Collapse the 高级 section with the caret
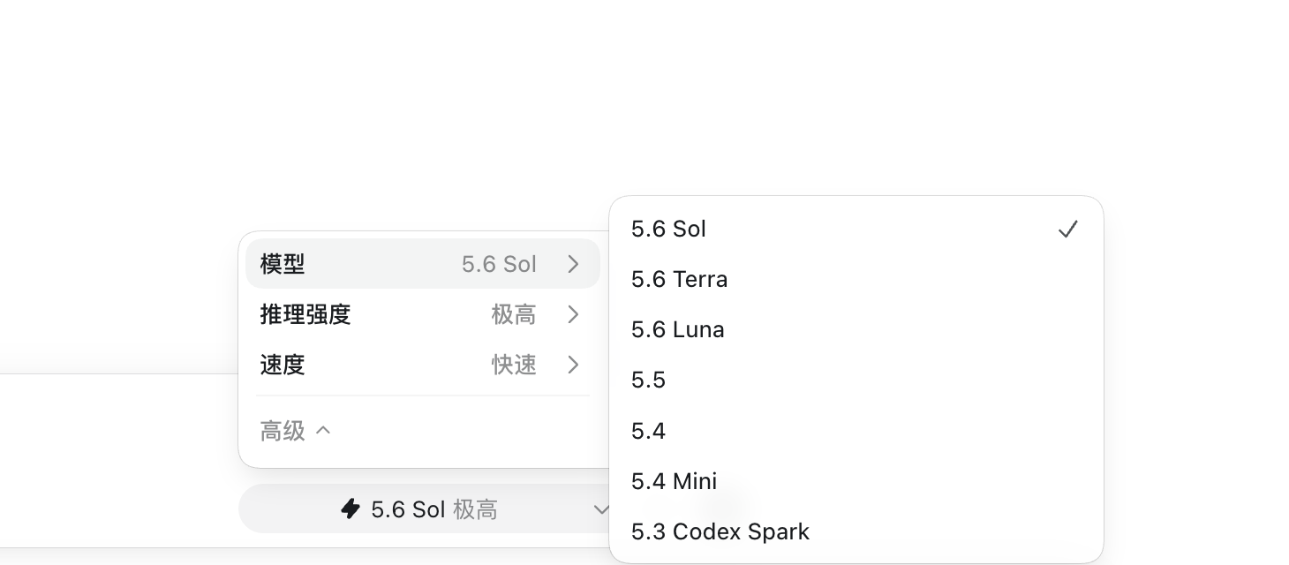Image resolution: width=1289 pixels, height=565 pixels. pyautogui.click(x=323, y=431)
